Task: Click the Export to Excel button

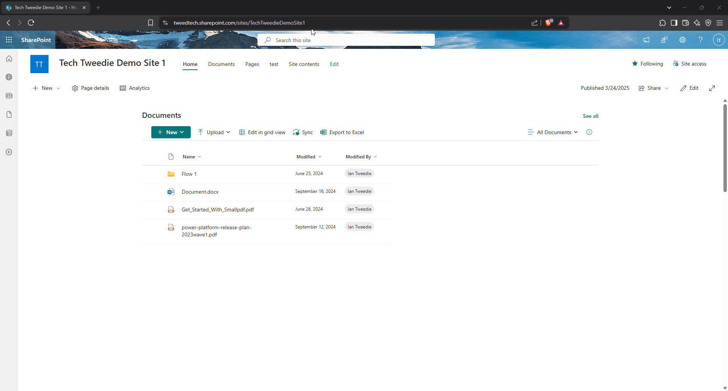Action: (342, 132)
